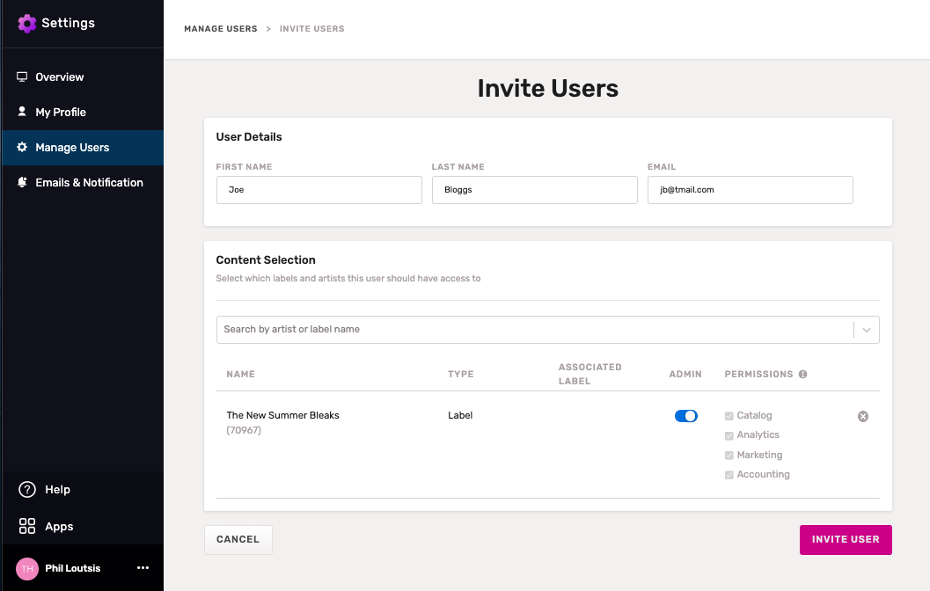930x591 pixels.
Task: Click the Phil Loutsis avatar thumbnail
Action: pos(27,568)
